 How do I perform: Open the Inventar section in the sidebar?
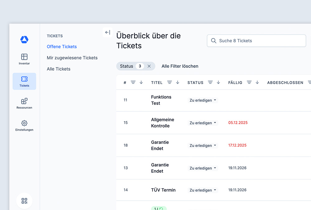point(24,59)
